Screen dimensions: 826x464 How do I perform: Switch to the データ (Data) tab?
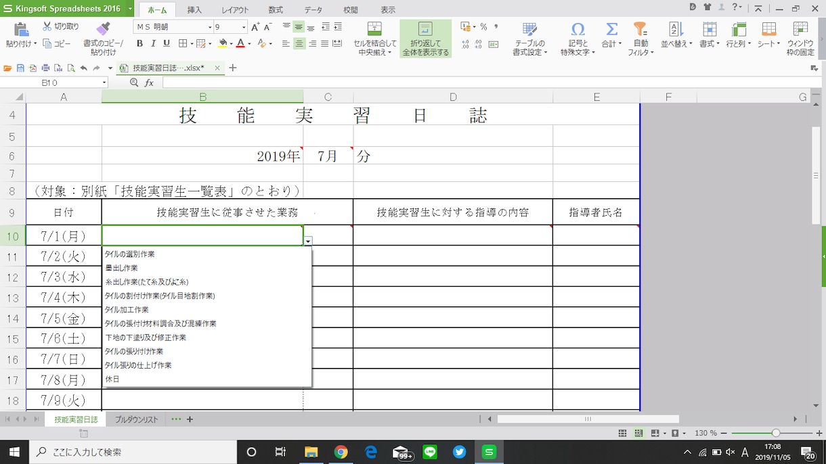pyautogui.click(x=313, y=10)
